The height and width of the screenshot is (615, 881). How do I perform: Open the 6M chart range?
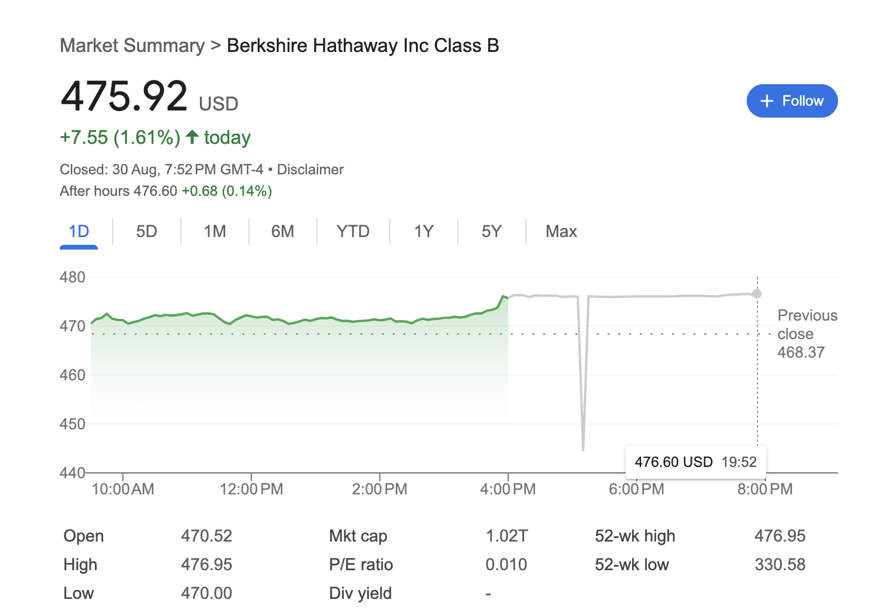pyautogui.click(x=283, y=232)
